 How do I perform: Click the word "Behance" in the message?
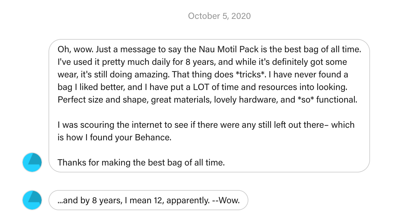coord(154,138)
